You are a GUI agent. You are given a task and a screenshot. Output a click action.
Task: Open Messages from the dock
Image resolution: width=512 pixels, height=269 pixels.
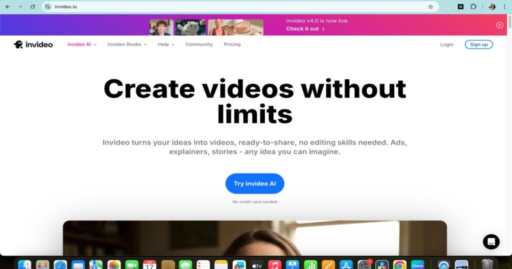(x=185, y=265)
